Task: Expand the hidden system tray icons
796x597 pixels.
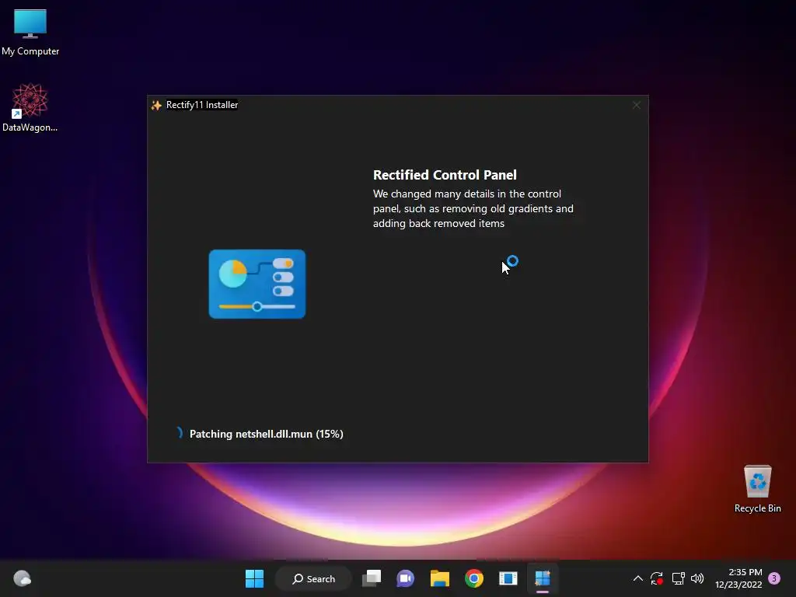Action: coord(638,578)
